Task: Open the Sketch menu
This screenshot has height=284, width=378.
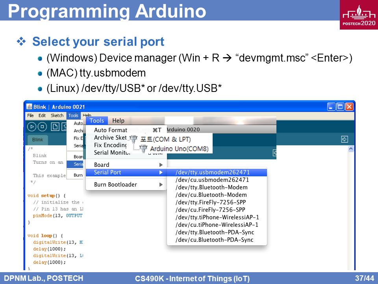Action: (57, 116)
